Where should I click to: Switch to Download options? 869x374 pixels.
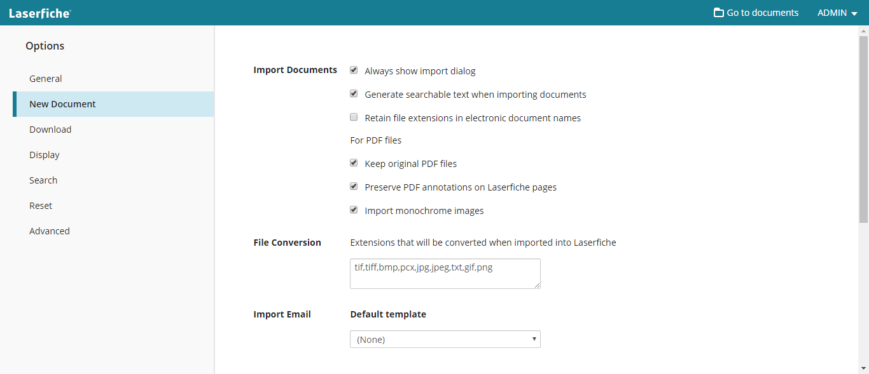pos(50,130)
